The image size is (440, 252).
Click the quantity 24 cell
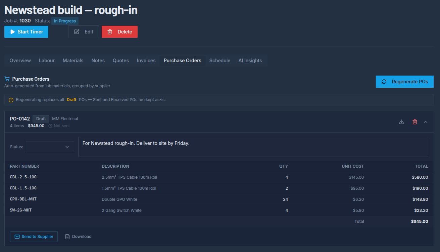[285, 199]
